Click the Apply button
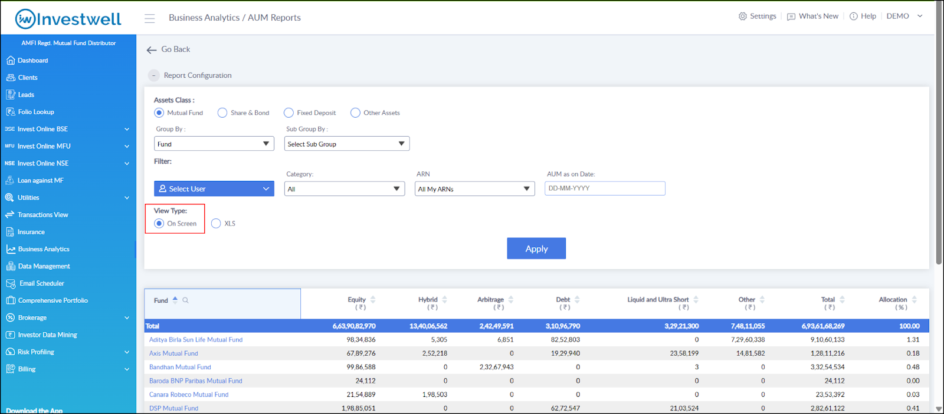This screenshot has width=944, height=414. (x=536, y=249)
